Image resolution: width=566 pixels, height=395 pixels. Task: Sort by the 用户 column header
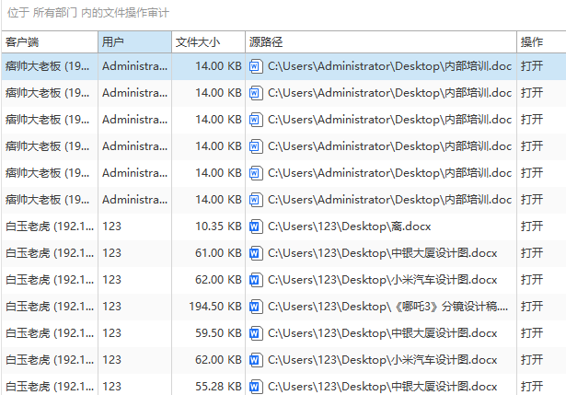point(134,42)
